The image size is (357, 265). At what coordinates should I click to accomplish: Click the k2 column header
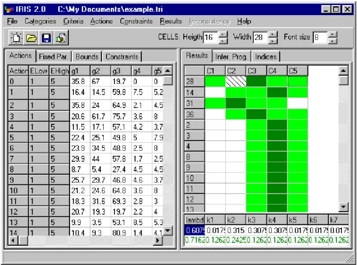click(x=235, y=220)
